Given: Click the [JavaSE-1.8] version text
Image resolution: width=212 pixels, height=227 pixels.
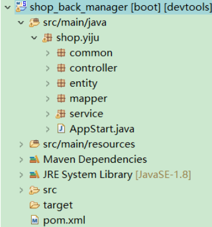Looking at the screenshot, I should (x=163, y=175).
